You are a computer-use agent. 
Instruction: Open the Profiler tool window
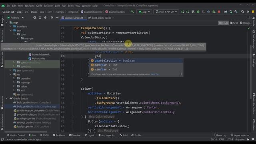[136, 135]
